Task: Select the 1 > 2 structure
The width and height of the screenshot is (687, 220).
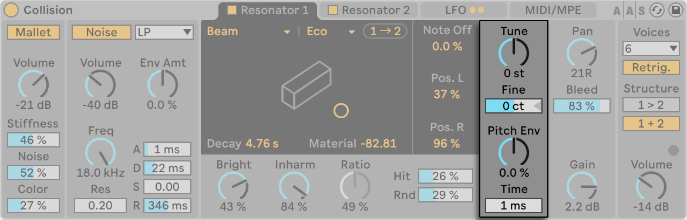Action: pyautogui.click(x=651, y=105)
